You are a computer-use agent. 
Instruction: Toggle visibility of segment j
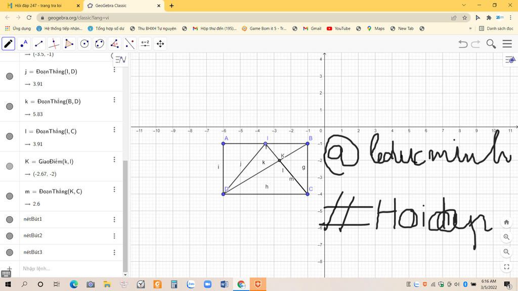coord(10,76)
